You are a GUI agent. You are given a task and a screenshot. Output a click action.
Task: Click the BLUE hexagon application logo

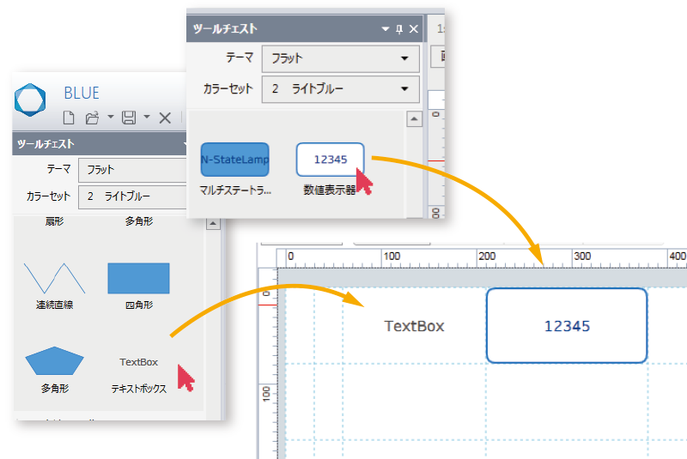(30, 100)
